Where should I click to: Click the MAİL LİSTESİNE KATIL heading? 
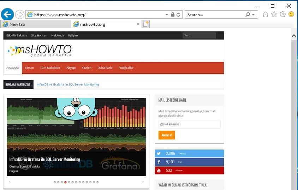tap(172, 100)
